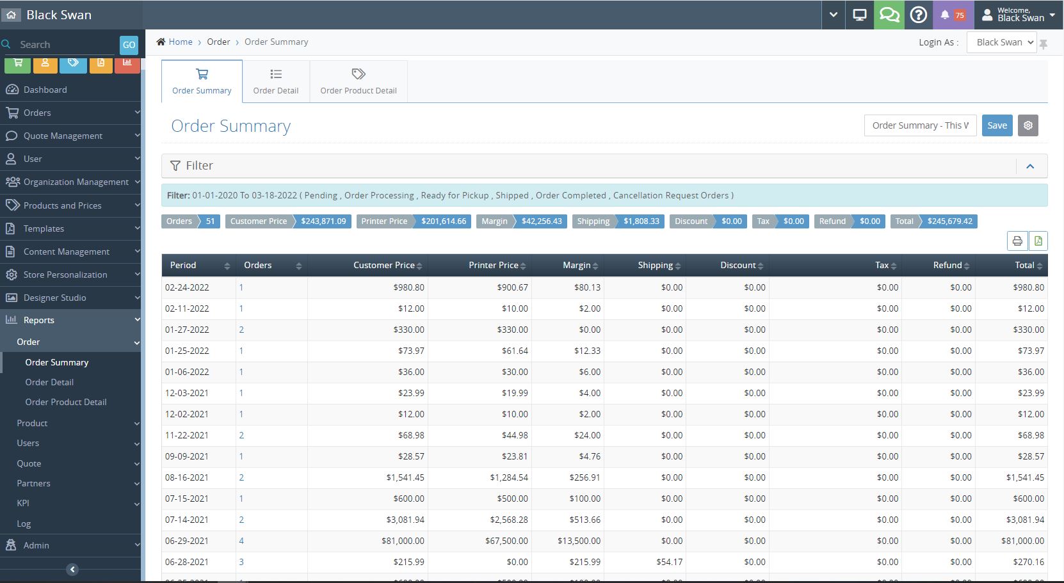
Task: Click the pin icon beside Login As
Action: tap(1044, 44)
